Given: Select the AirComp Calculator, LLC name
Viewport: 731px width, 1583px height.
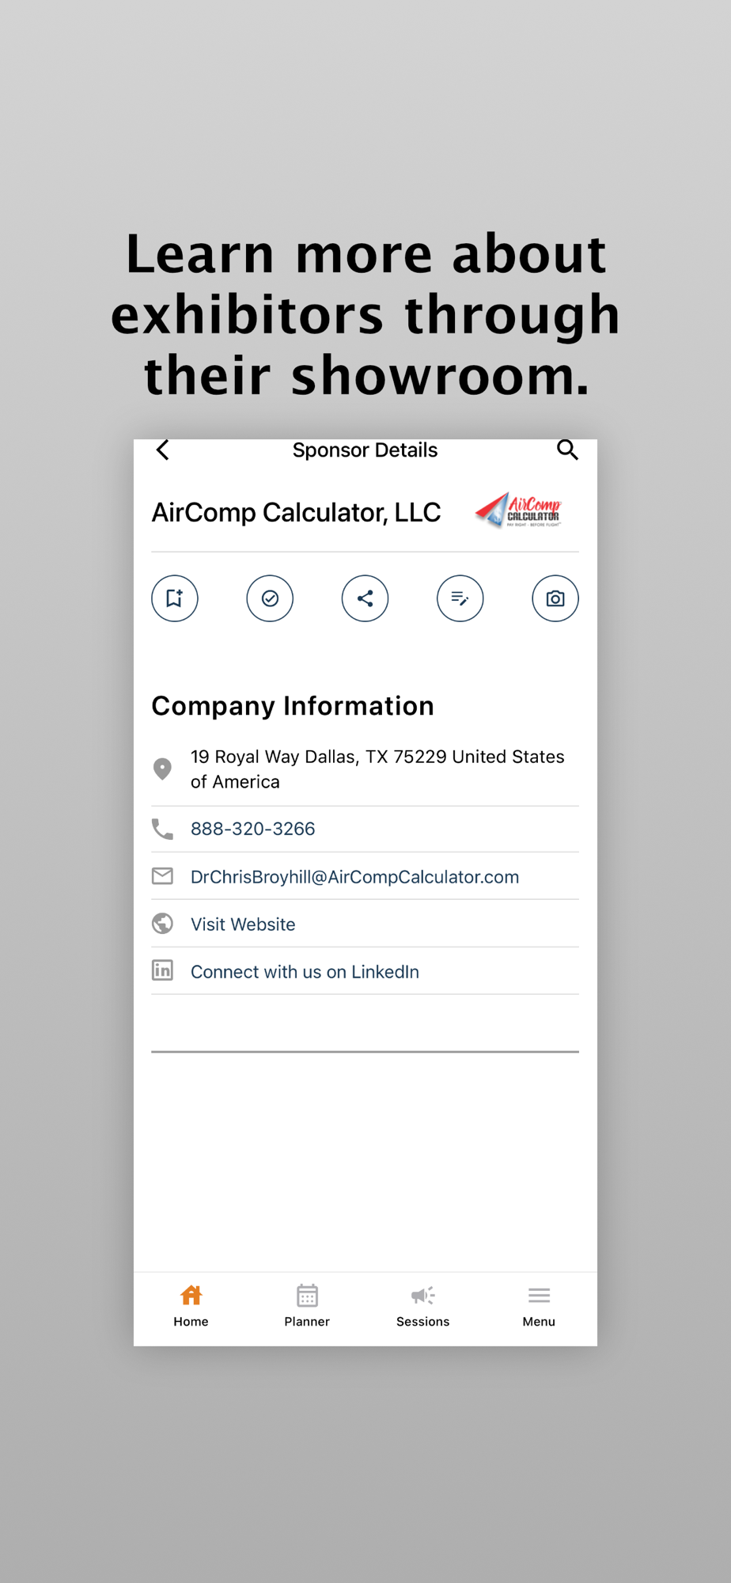Looking at the screenshot, I should coord(296,513).
